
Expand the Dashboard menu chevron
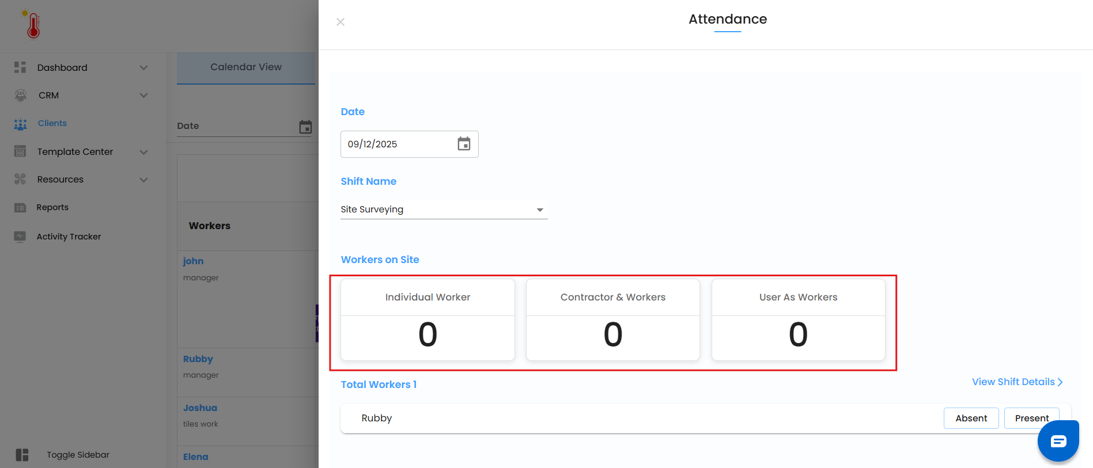(x=143, y=68)
